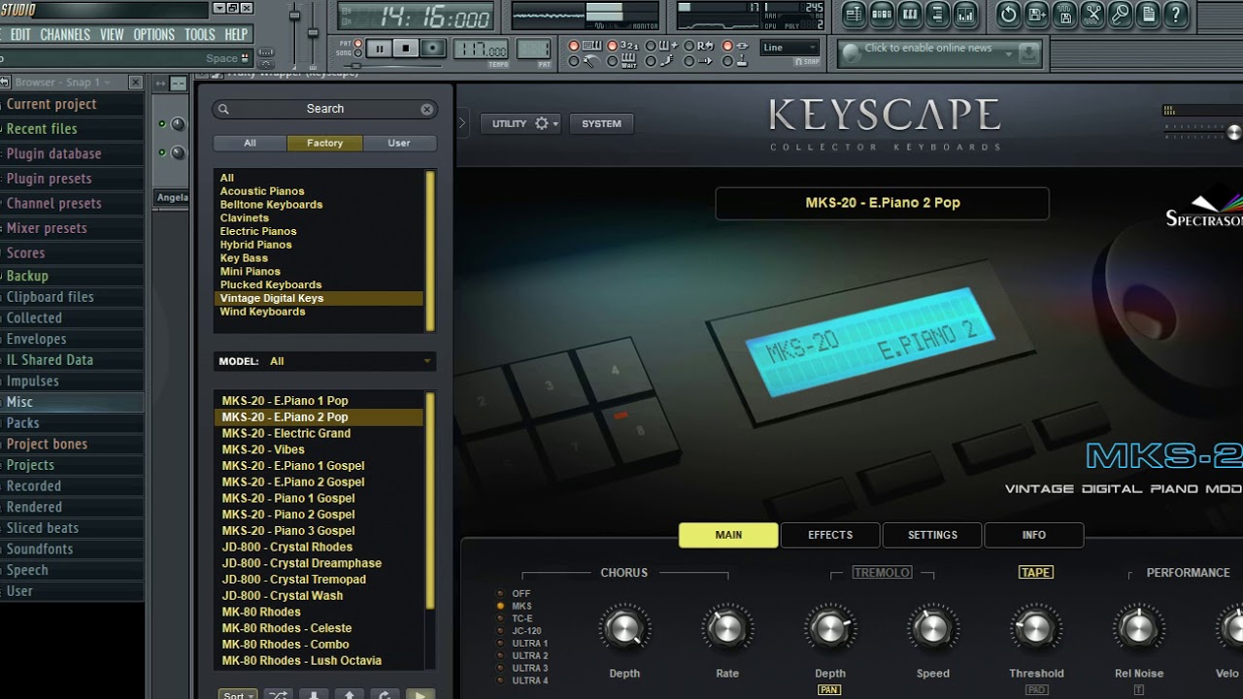
Task: Open the mixer view icon
Action: click(966, 14)
